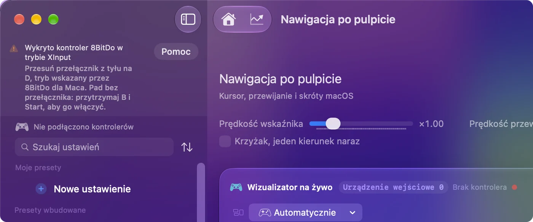Click the layout icon left of Automatycznie

point(238,212)
